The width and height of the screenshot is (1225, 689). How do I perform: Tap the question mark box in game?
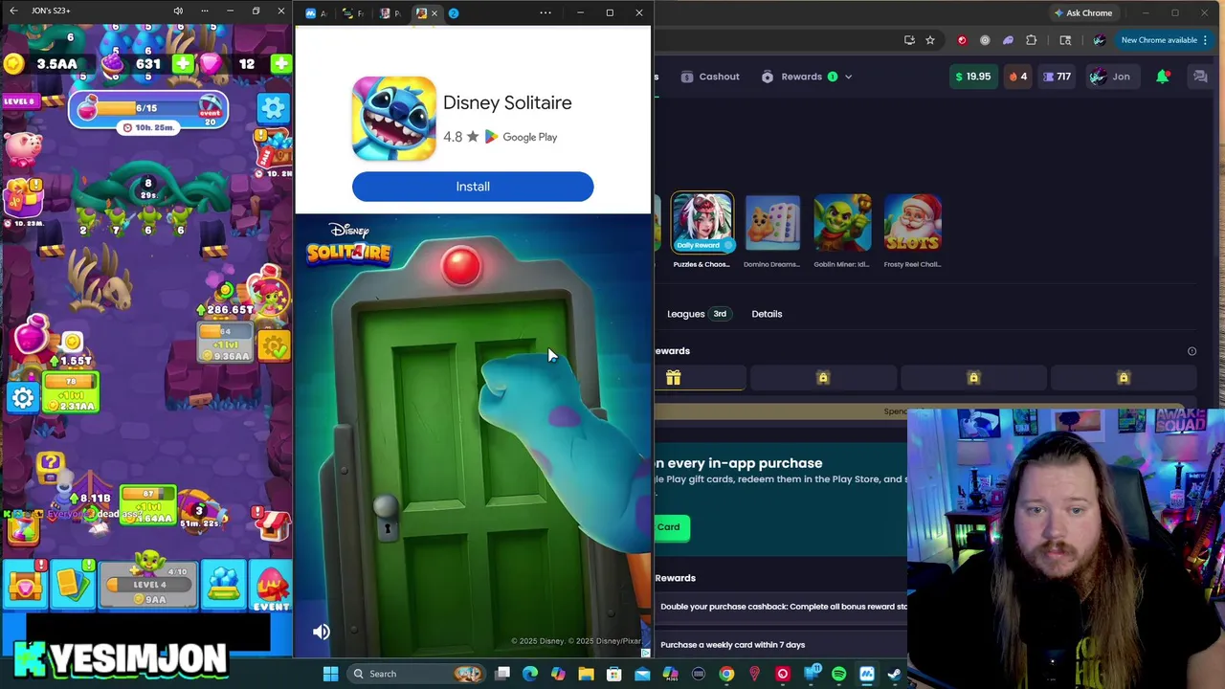pos(50,466)
